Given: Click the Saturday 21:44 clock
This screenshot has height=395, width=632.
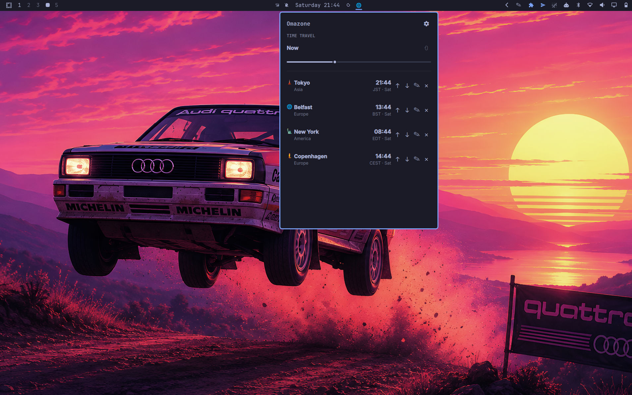Looking at the screenshot, I should click(x=317, y=5).
